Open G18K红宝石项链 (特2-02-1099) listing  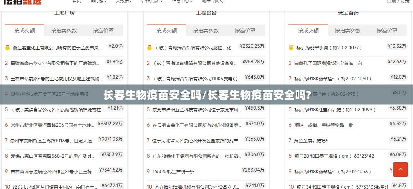click(x=335, y=110)
